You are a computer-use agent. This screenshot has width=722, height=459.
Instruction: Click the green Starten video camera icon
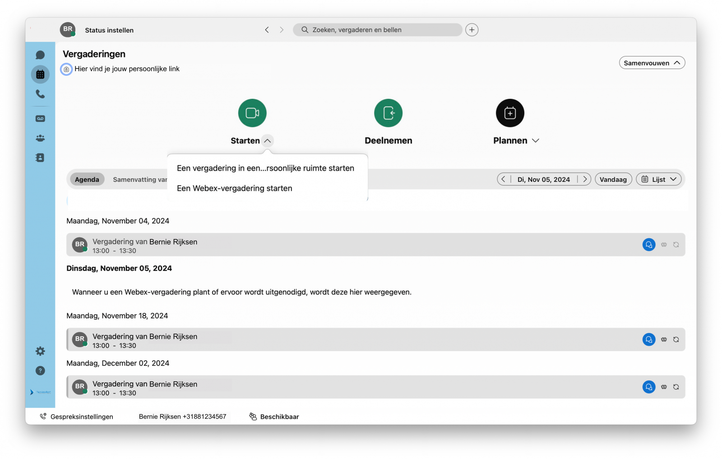pos(252,113)
